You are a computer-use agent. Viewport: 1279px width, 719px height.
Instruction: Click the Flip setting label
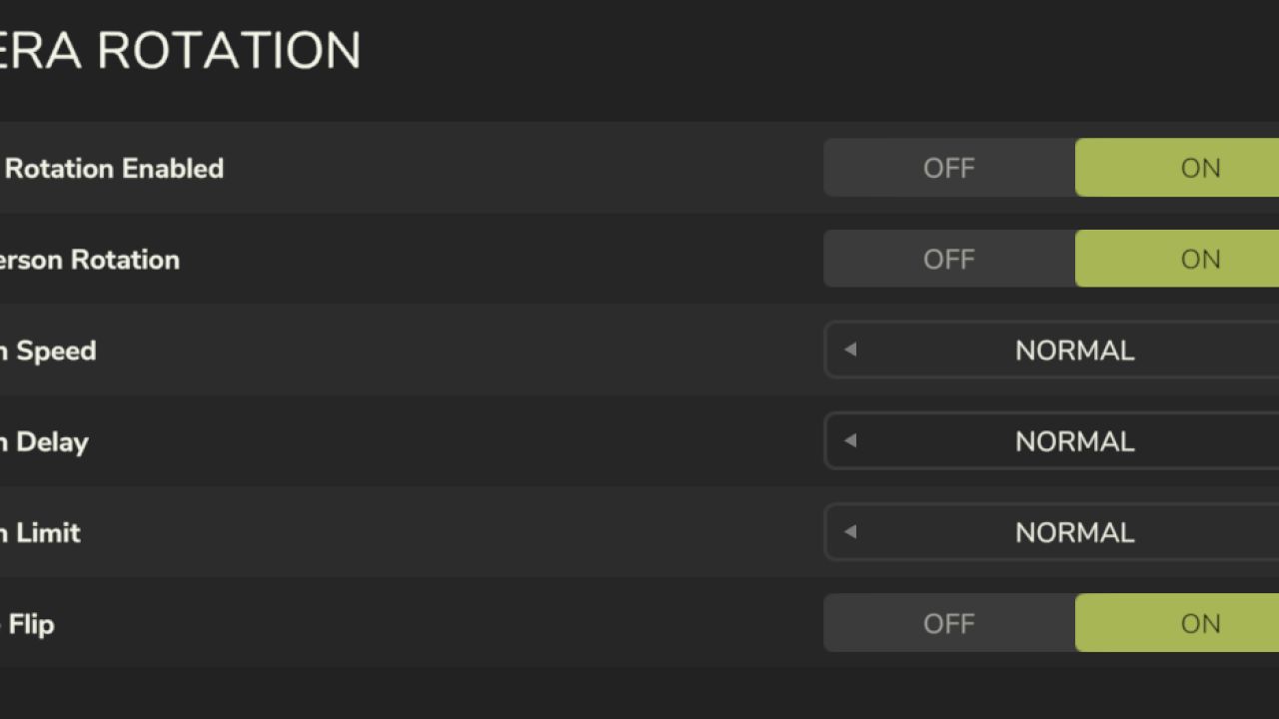[30, 623]
